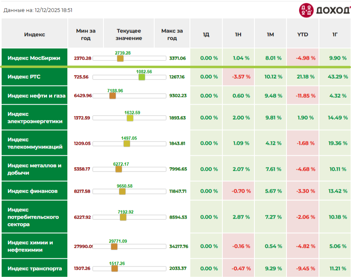Click МосБиржи 1М cell 8.01 %
351x277 pixels.
point(270,58)
